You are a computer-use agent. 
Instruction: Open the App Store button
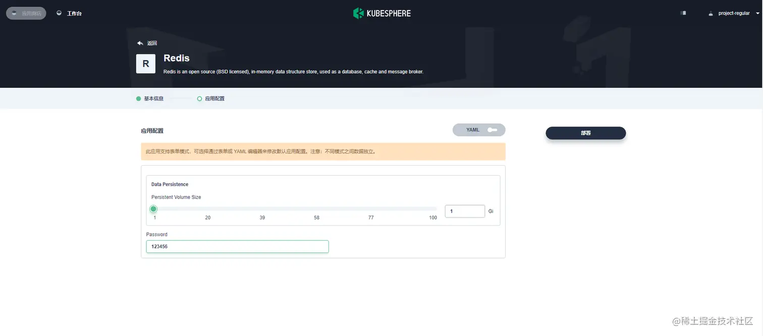point(26,13)
